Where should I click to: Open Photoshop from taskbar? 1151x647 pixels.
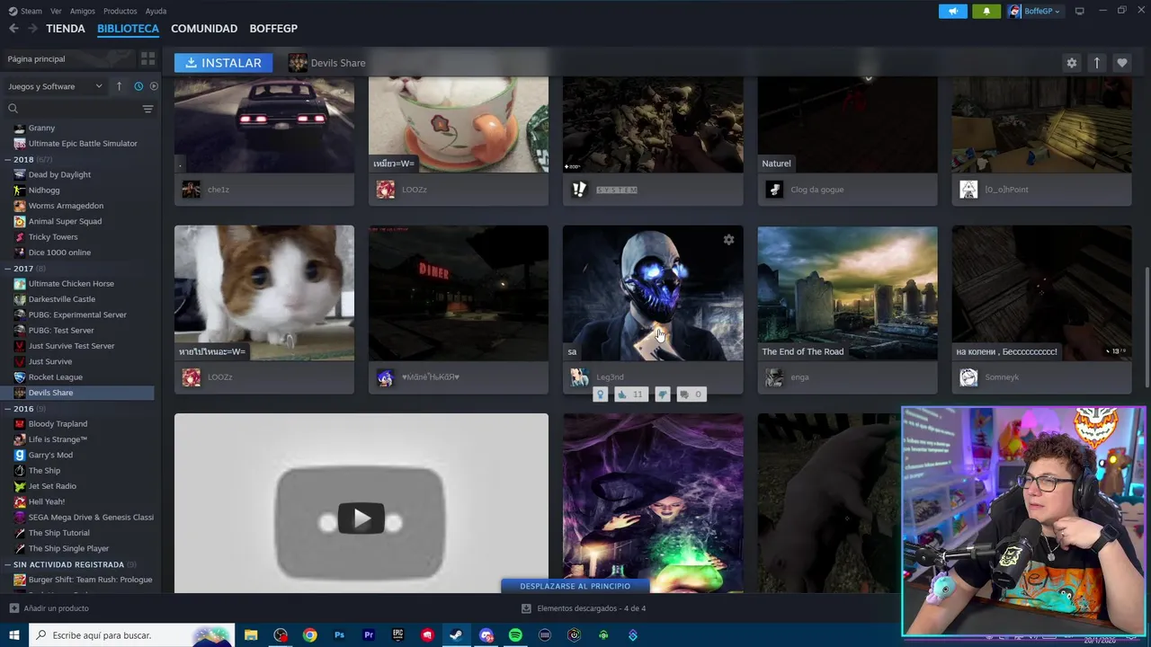(339, 635)
